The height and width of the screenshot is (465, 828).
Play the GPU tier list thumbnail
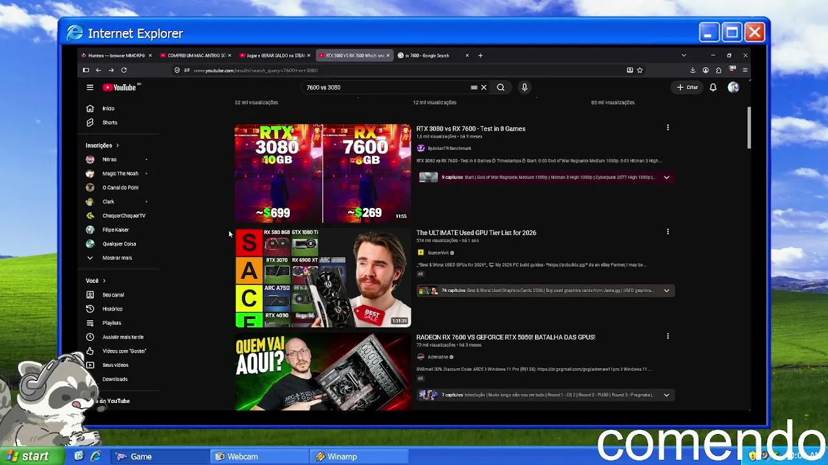click(x=322, y=278)
